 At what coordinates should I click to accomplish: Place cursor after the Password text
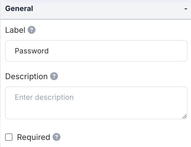coord(49,51)
